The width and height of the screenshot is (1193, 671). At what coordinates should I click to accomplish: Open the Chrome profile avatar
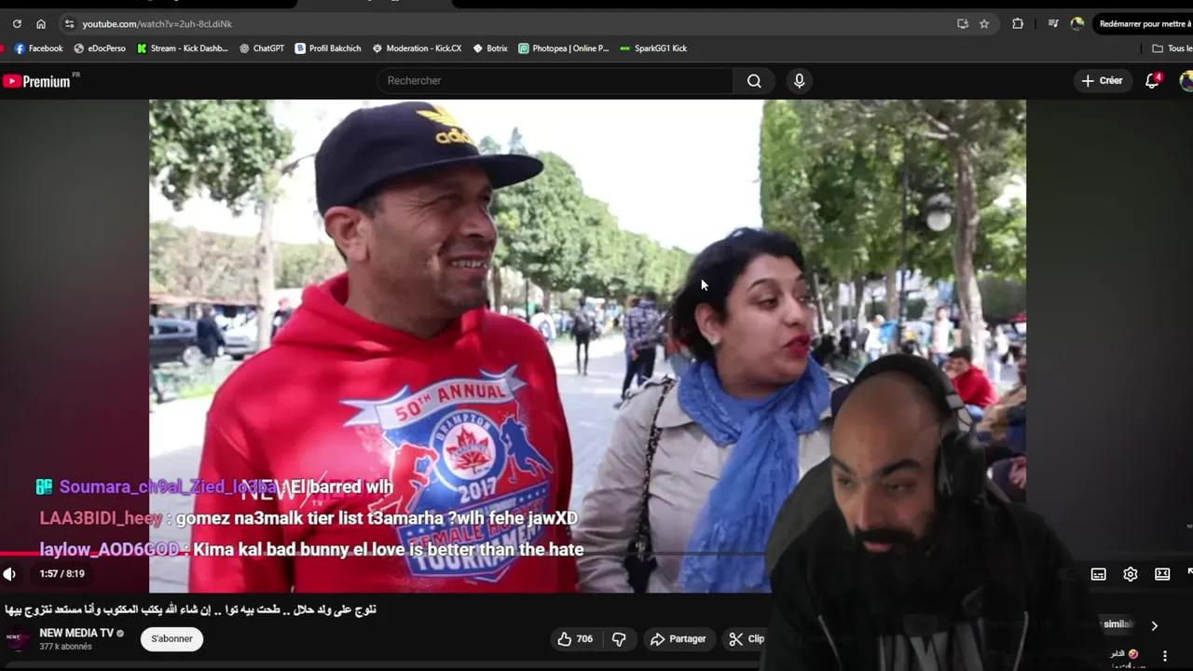click(1077, 23)
